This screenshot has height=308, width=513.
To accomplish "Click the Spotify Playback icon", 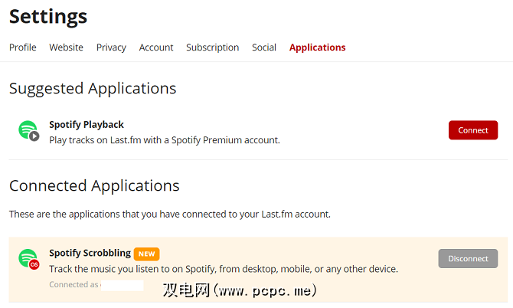I will pyautogui.click(x=28, y=131).
